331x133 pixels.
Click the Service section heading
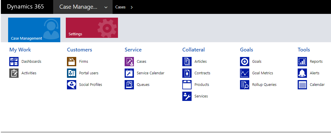click(133, 50)
